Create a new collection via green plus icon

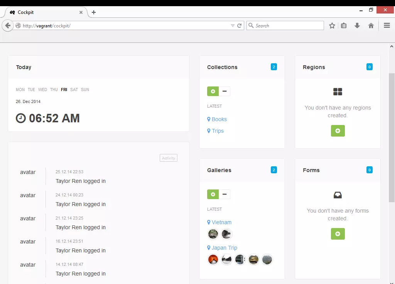213,91
